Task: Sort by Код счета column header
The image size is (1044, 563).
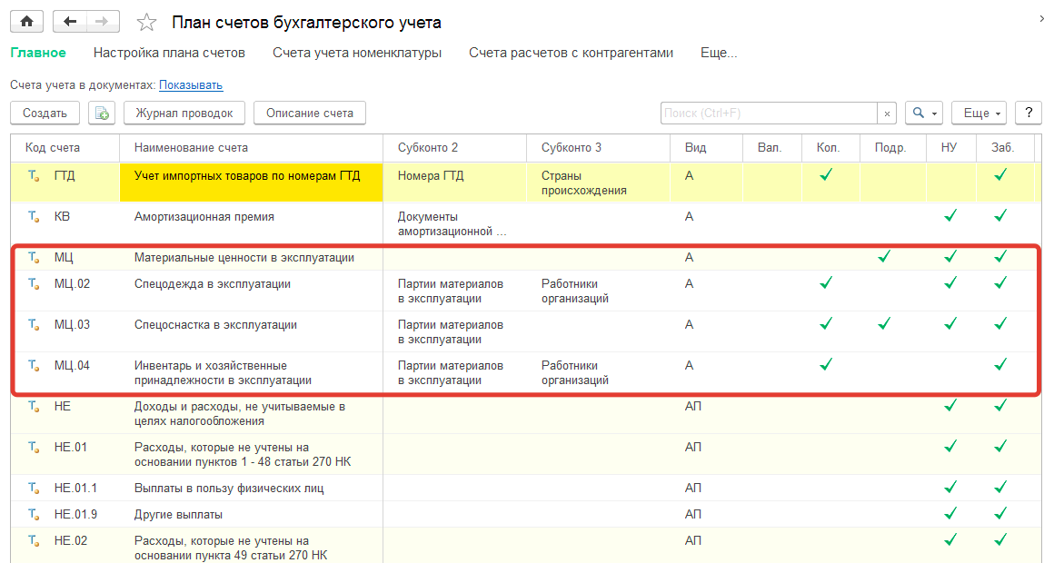Action: 65,148
